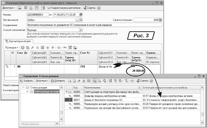Click the refresh icon in the Справочник toolbar
207x128 pixels.
click(132, 81)
